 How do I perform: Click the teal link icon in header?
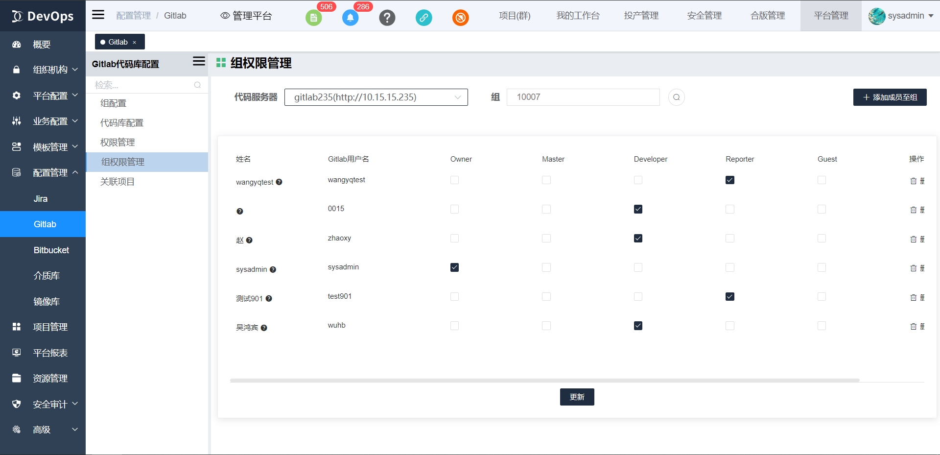[423, 18]
